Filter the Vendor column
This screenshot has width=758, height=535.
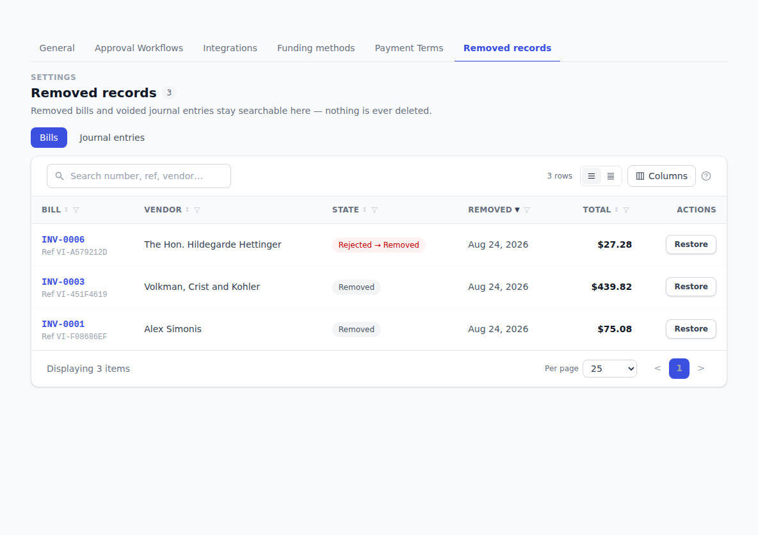197,210
